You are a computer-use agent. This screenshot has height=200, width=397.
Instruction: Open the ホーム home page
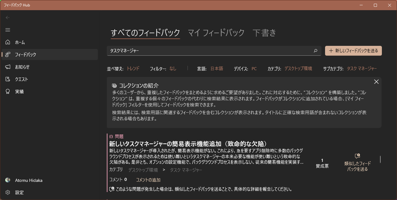coord(50,42)
